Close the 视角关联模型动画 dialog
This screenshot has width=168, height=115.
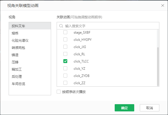[163, 5]
